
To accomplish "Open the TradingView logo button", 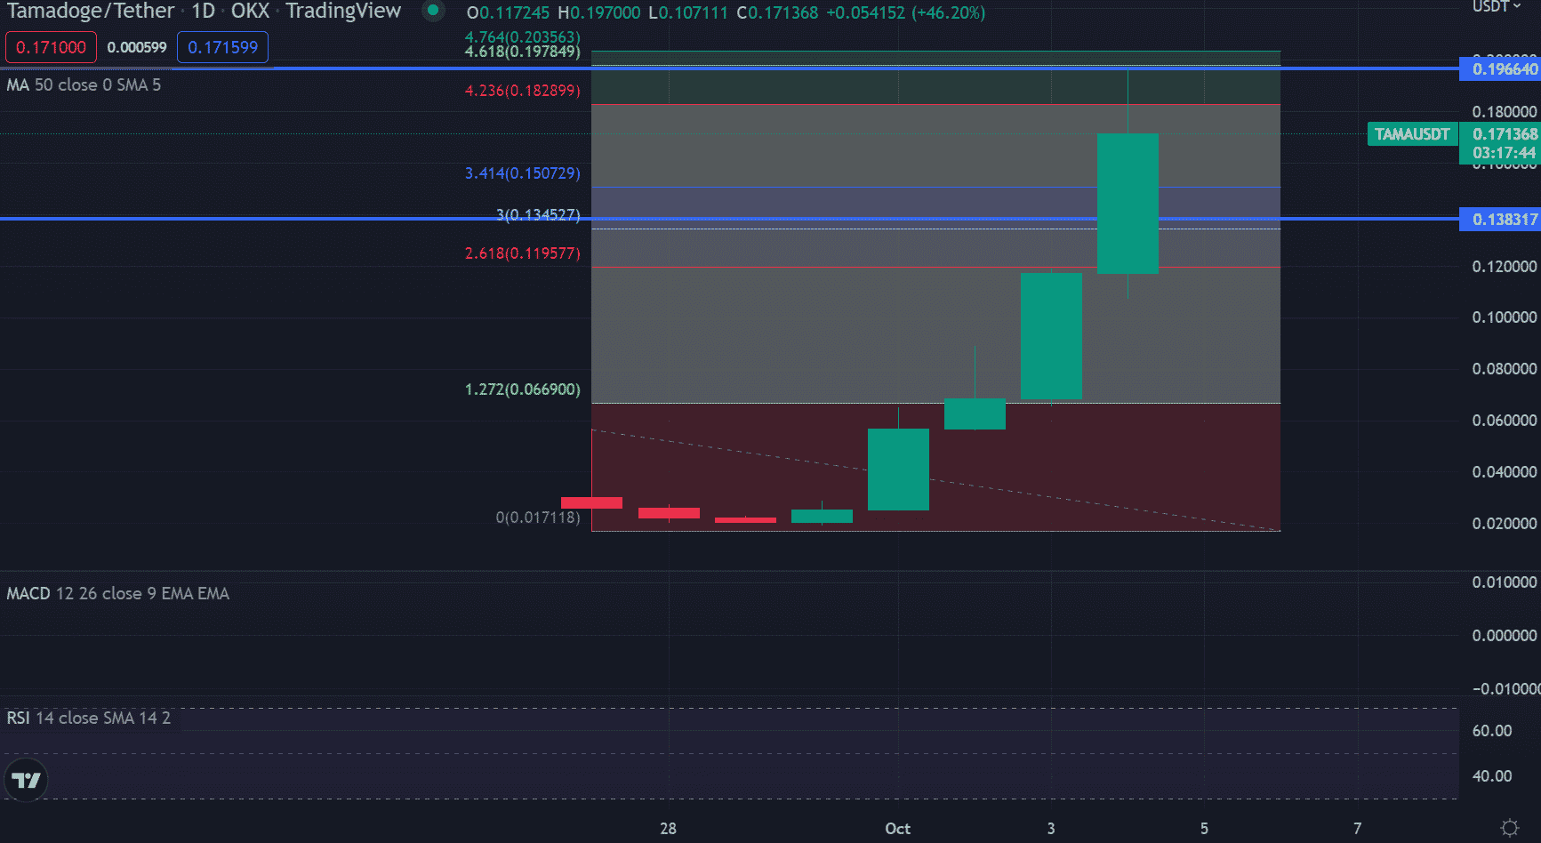I will coord(26,780).
